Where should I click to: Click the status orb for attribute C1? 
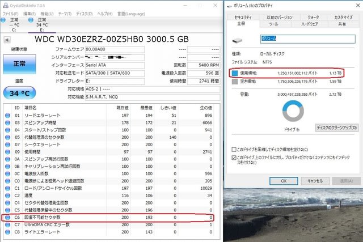[x=7, y=188]
